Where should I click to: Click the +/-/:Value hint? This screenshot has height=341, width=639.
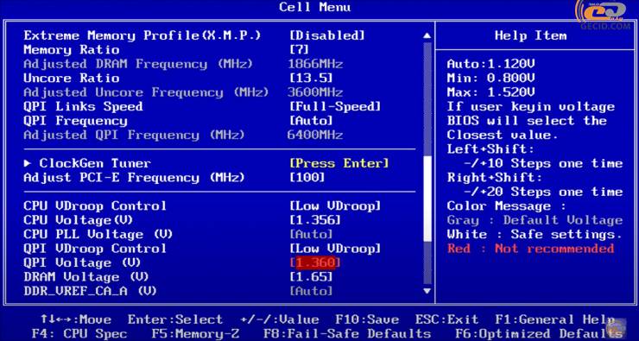280,319
